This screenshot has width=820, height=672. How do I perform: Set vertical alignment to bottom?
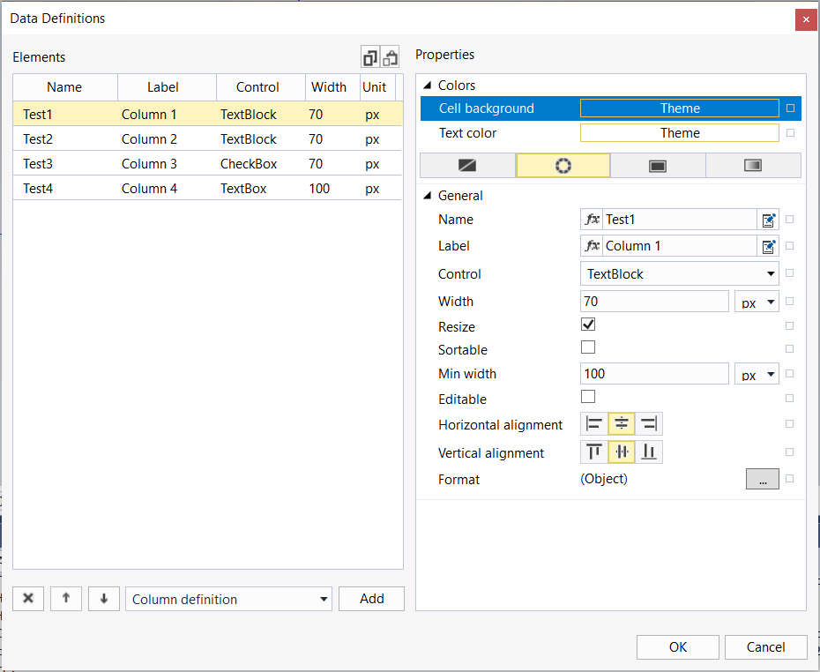point(649,452)
